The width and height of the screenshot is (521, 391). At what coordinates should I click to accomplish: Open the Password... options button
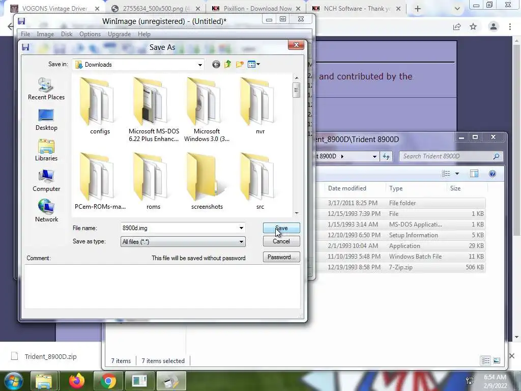[x=281, y=257]
